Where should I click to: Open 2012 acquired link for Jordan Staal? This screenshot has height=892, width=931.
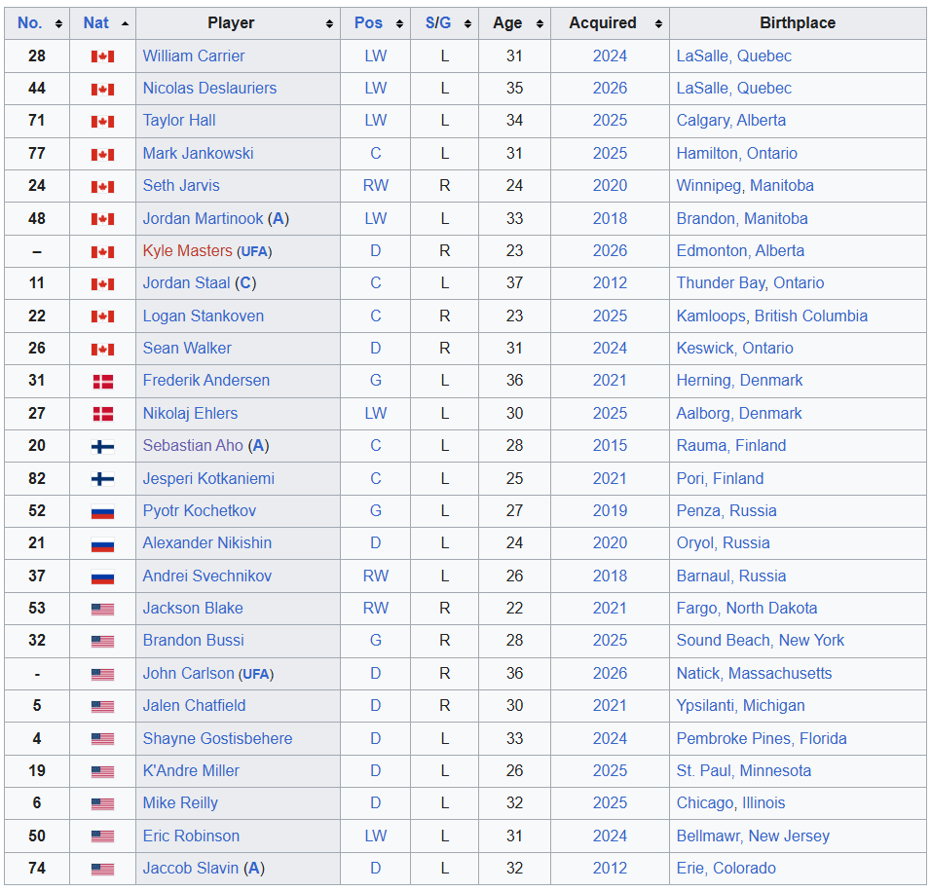pos(610,282)
